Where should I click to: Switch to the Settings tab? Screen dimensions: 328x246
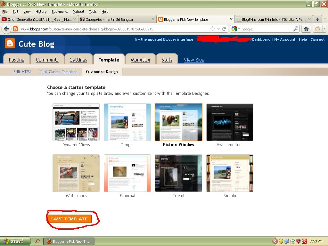click(78, 60)
